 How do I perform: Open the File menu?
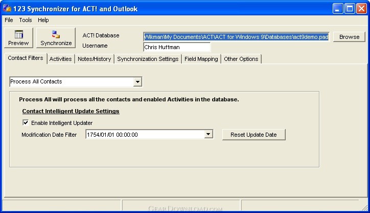point(9,20)
